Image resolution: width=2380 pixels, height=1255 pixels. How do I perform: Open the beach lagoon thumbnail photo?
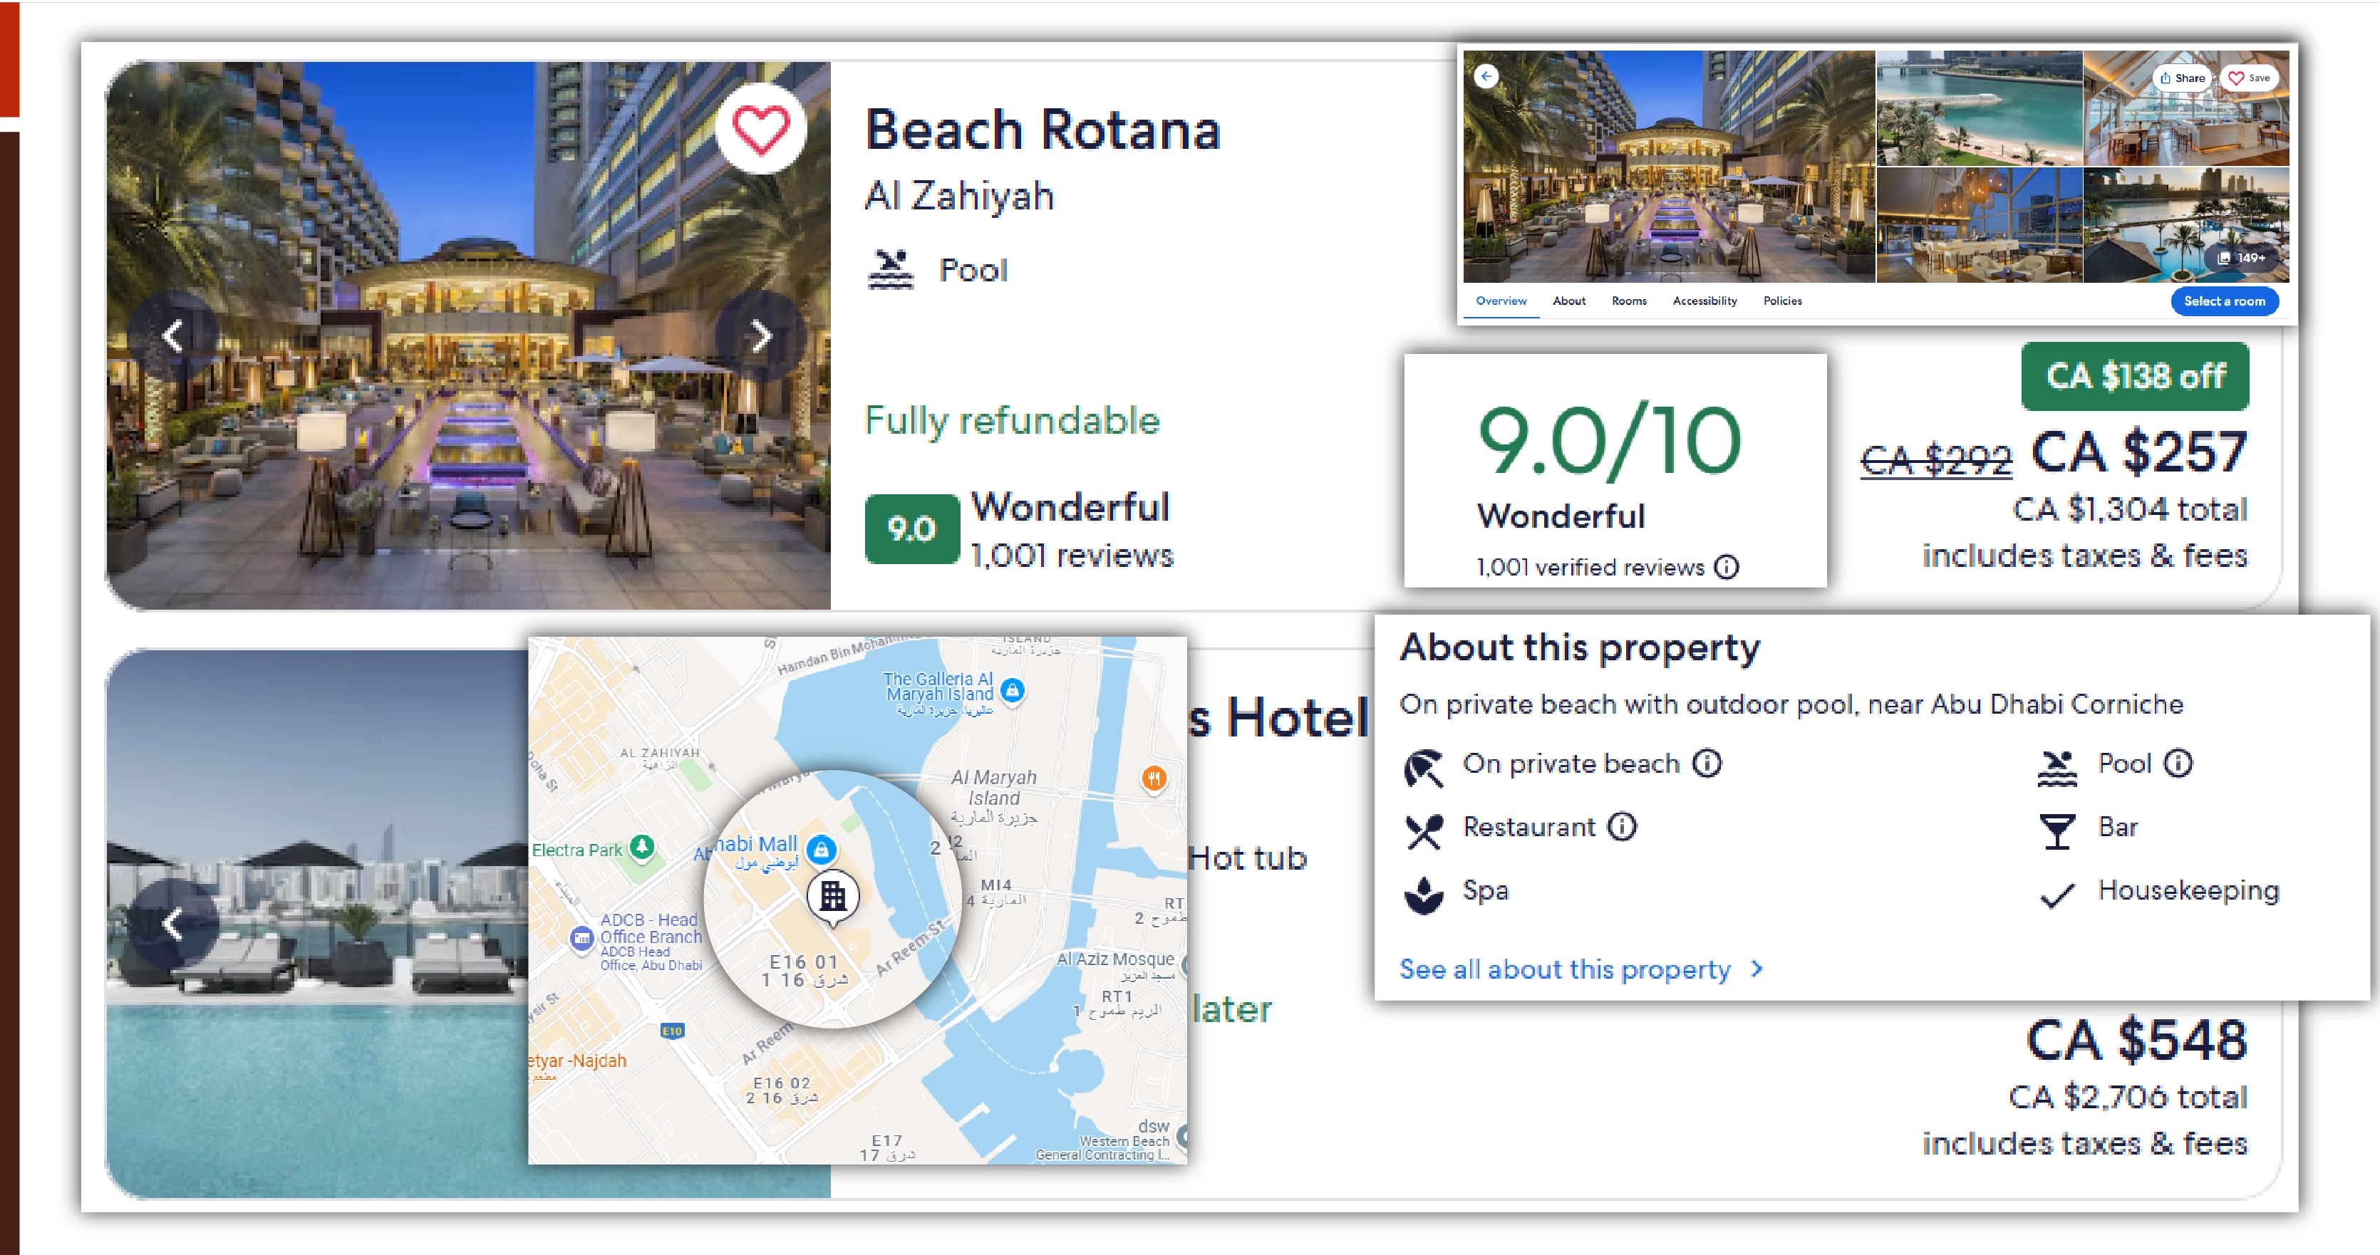tap(1978, 108)
